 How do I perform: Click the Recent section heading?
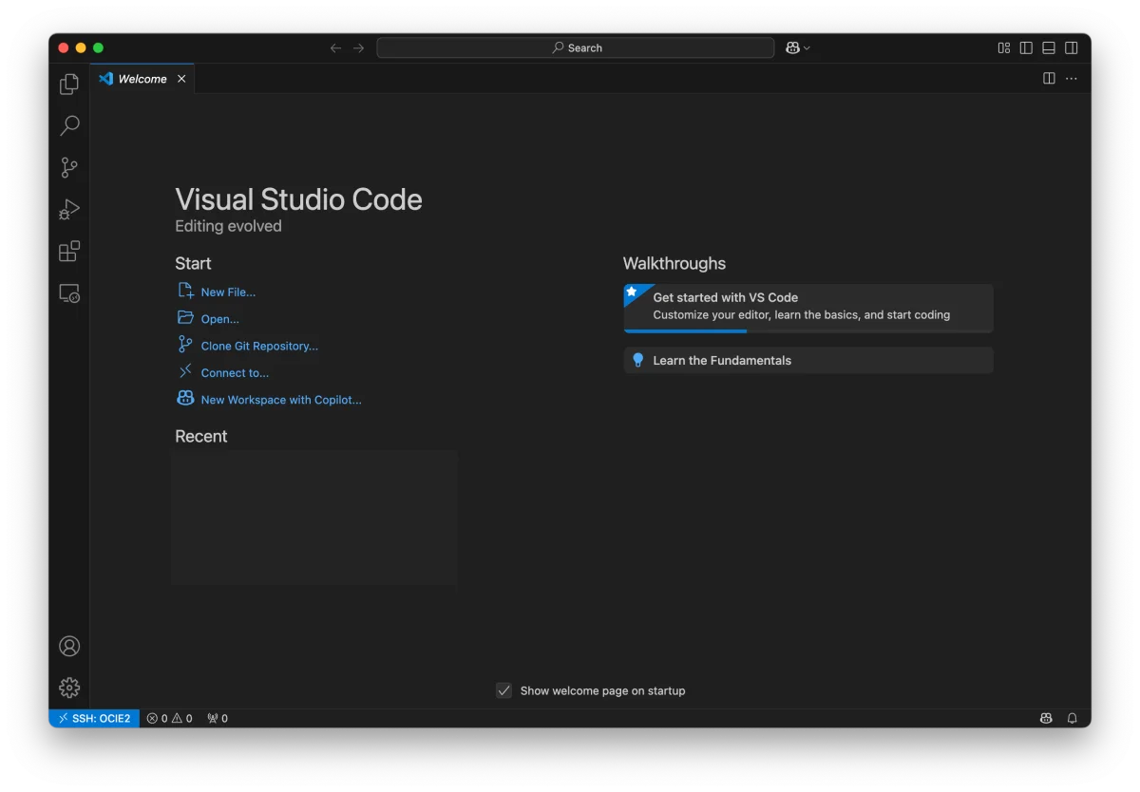point(201,436)
